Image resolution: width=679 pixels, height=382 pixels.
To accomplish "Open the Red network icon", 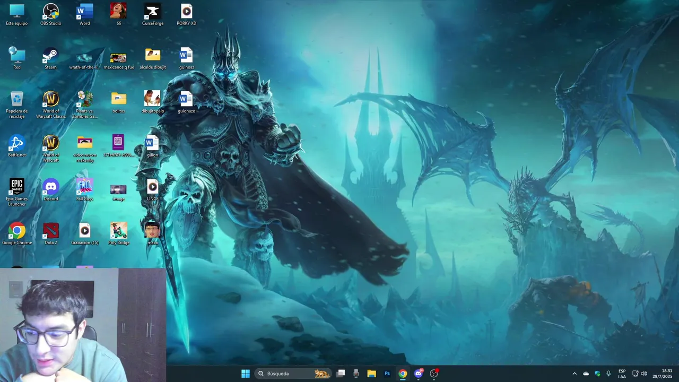I will 17,58.
